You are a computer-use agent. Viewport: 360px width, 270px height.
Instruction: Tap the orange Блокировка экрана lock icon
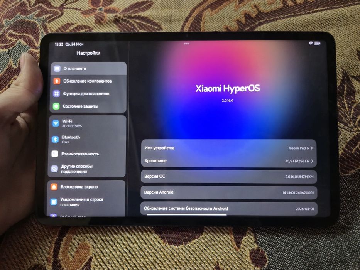(x=54, y=187)
